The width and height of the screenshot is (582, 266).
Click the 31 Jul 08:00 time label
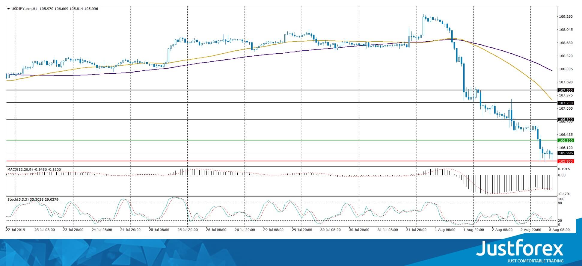(x=388, y=230)
